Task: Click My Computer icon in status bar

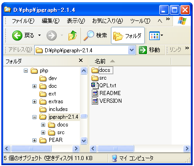Action: click(114, 158)
